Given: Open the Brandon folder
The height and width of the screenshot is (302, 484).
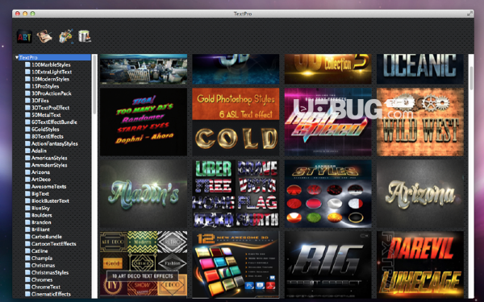Looking at the screenshot, I should click(41, 222).
